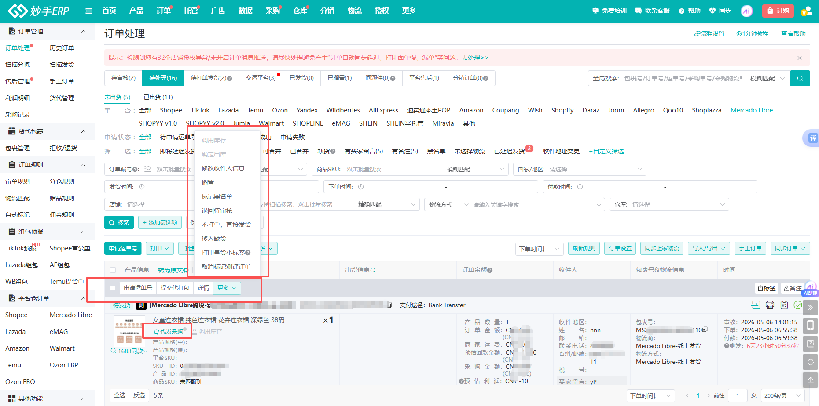
Task: Click the green checkmark circle icon on the order
Action: [797, 305]
